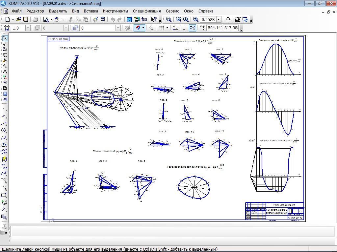Copy properties with the paintbrush icon
This screenshot has height=252, width=337.
click(96, 19)
